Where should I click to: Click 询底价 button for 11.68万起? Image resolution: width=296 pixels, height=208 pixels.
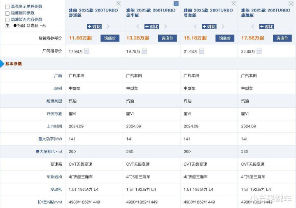[x=110, y=38]
